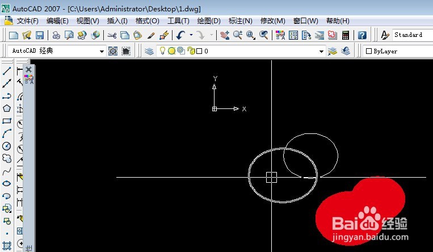Toggle layer 0 viewport freeze icon
The height and width of the screenshot is (252, 433).
coord(181,51)
